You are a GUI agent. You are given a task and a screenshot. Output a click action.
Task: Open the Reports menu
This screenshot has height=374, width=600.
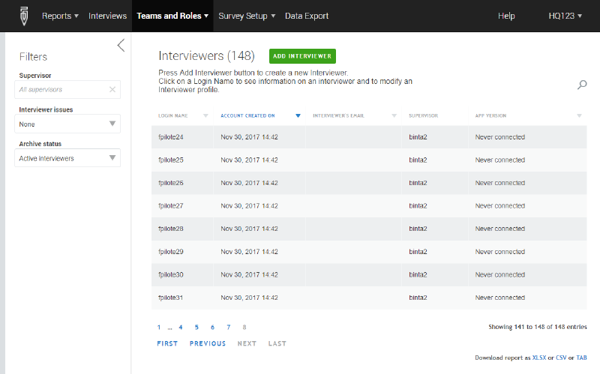[60, 16]
